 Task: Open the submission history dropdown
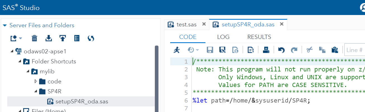(x=193, y=50)
